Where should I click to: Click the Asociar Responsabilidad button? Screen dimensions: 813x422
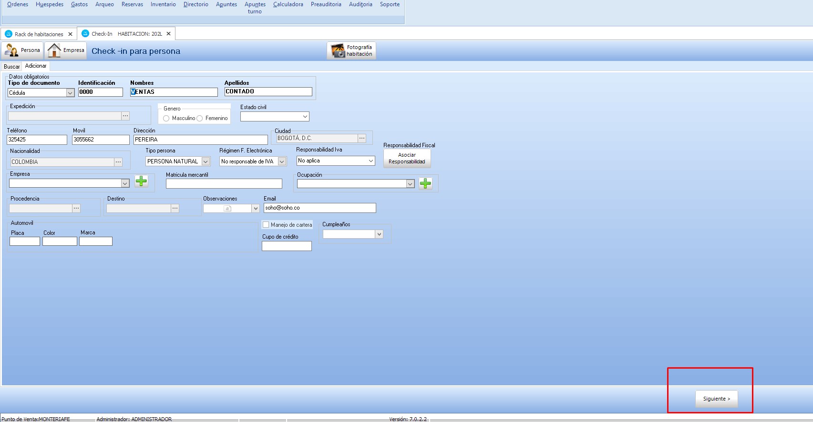pyautogui.click(x=407, y=158)
